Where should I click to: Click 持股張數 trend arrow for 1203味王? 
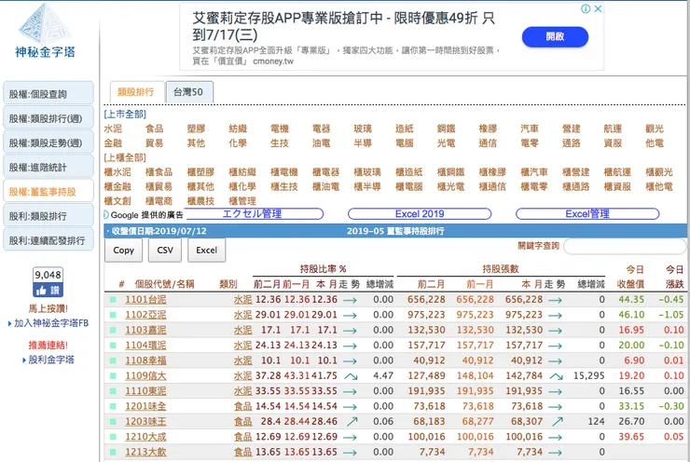[x=558, y=422]
